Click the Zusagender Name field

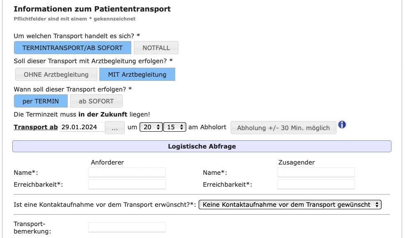[316, 172]
